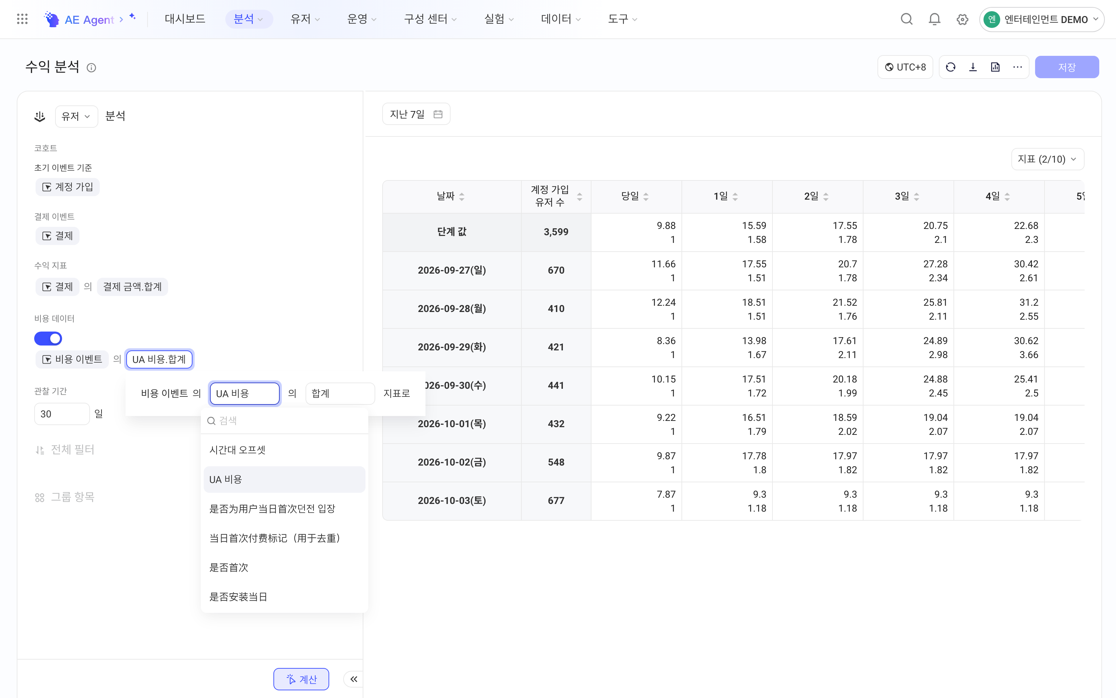Viewport: 1116px width, 698px height.
Task: Open the 합계 aggregation dropdown
Action: coord(340,393)
